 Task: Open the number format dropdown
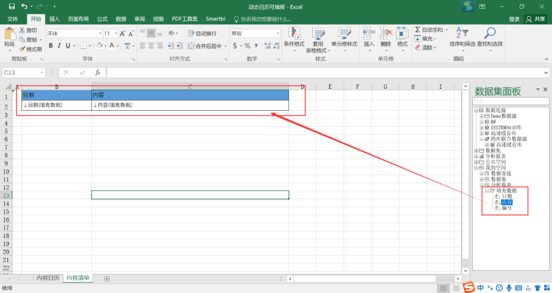pyautogui.click(x=278, y=33)
